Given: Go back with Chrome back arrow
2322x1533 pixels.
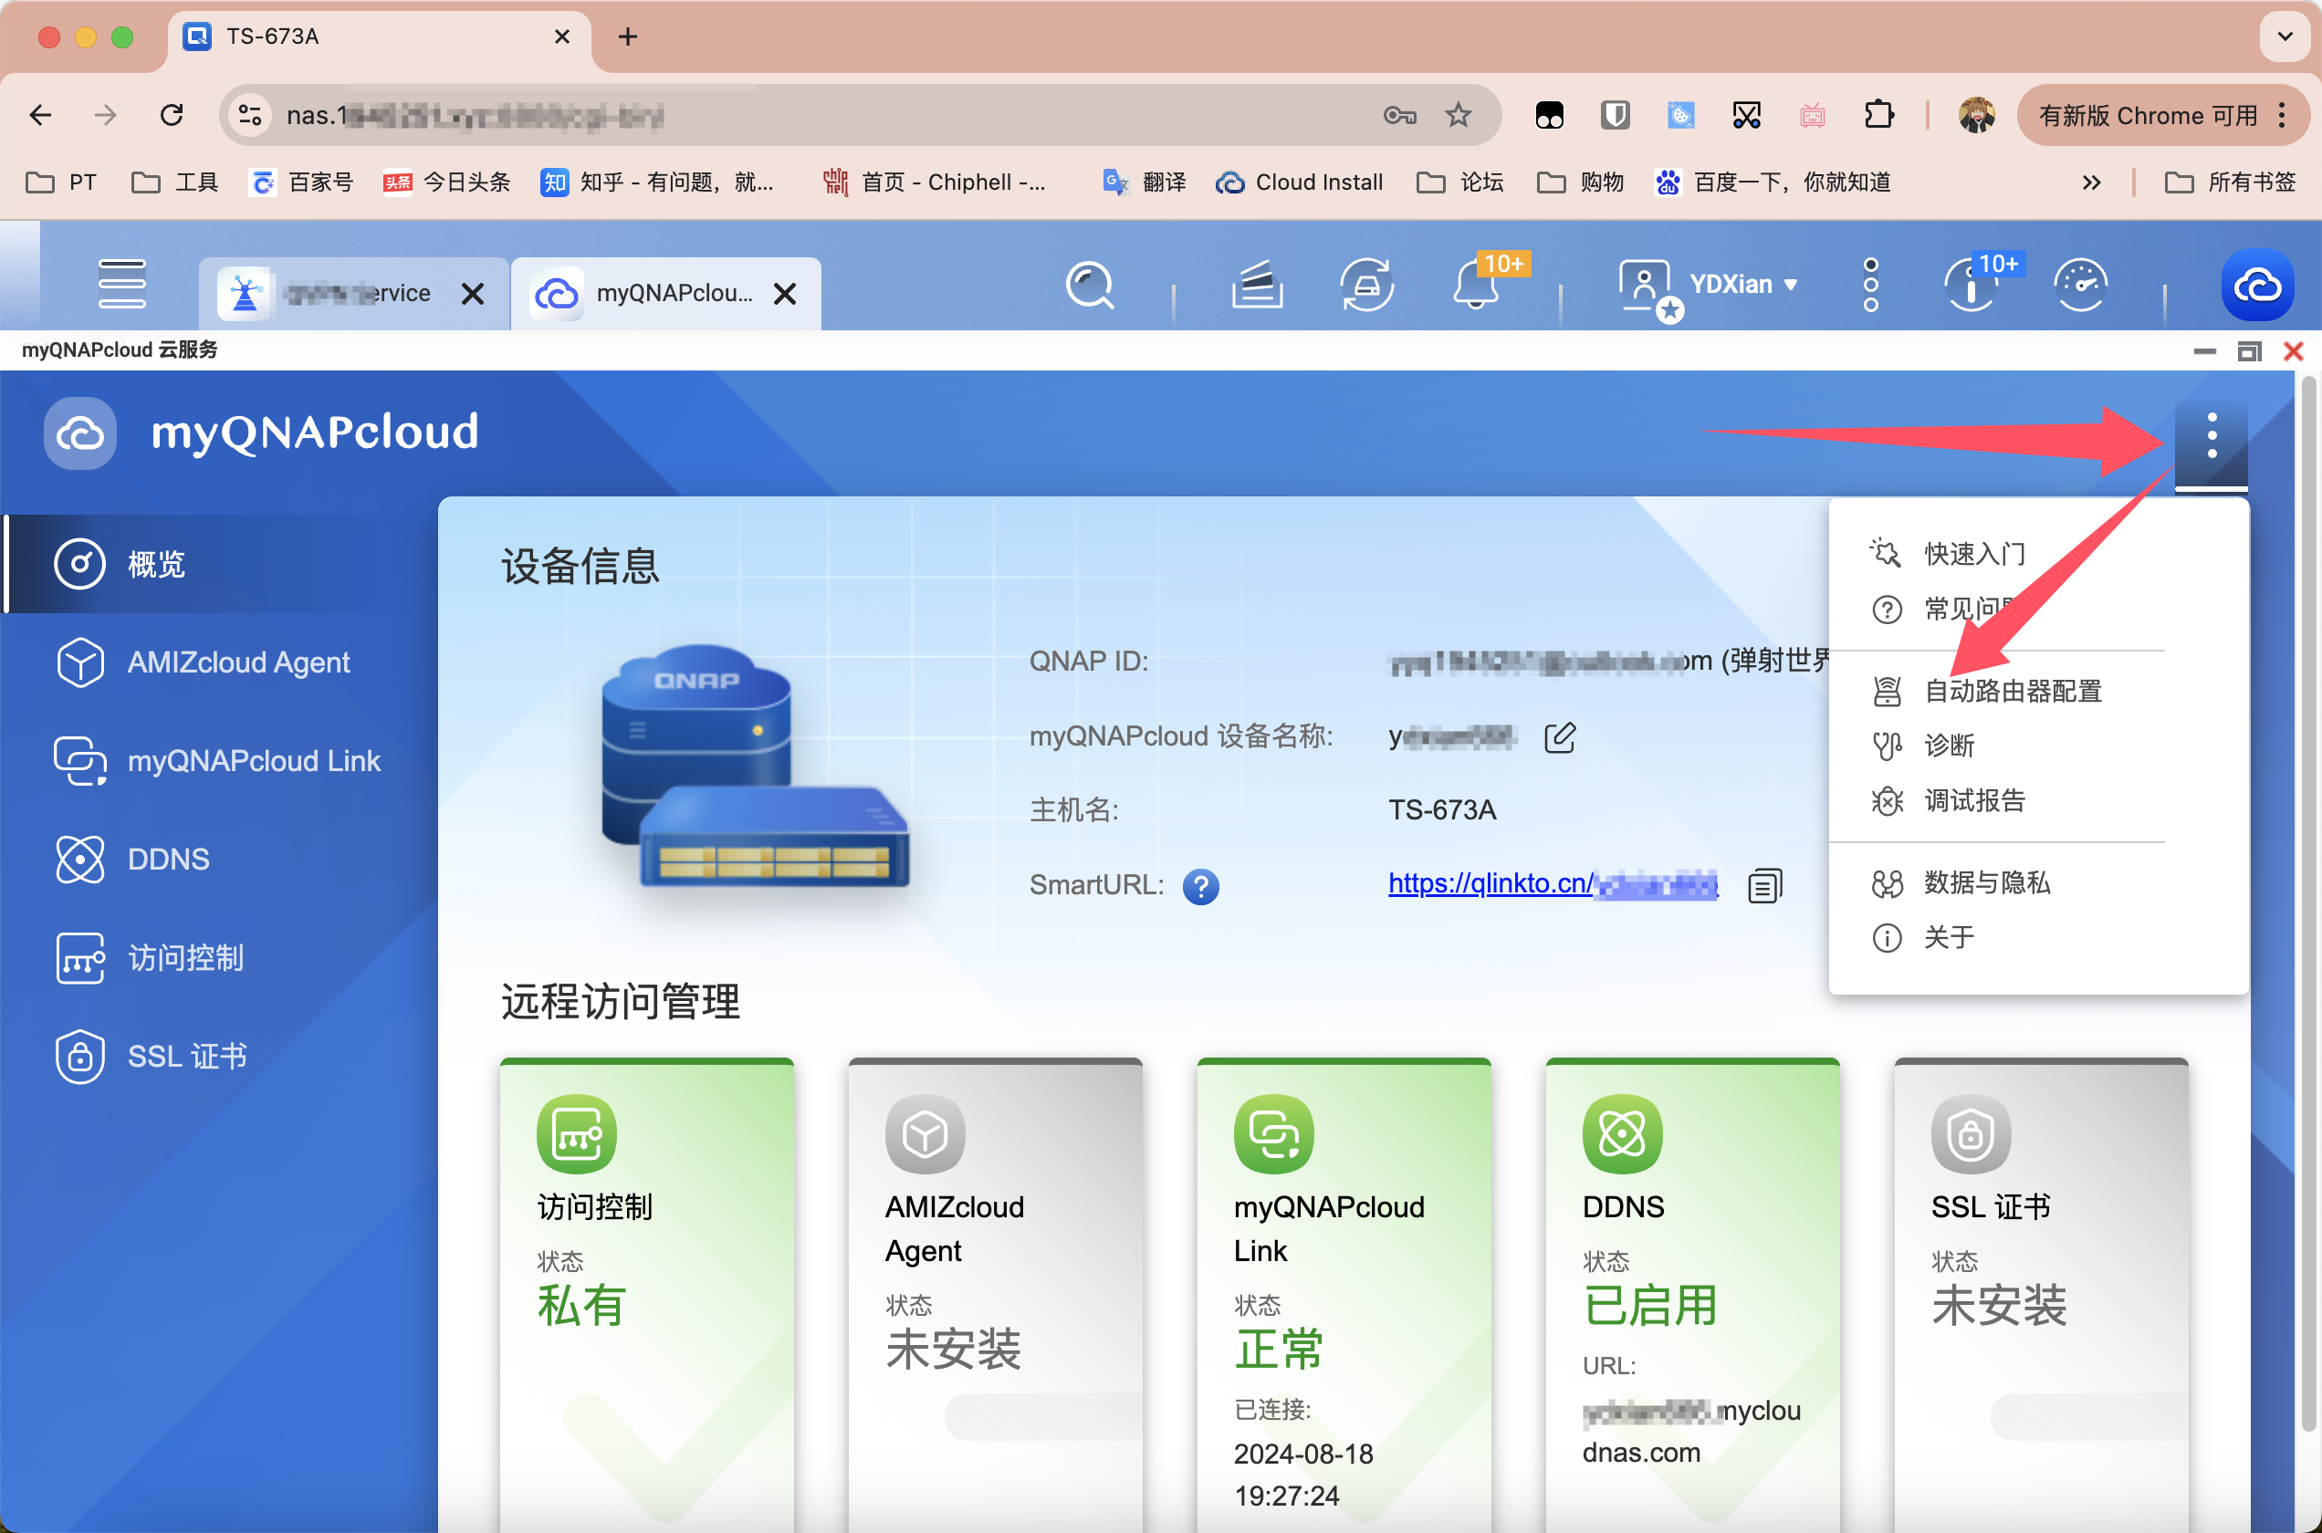Looking at the screenshot, I should (41, 115).
